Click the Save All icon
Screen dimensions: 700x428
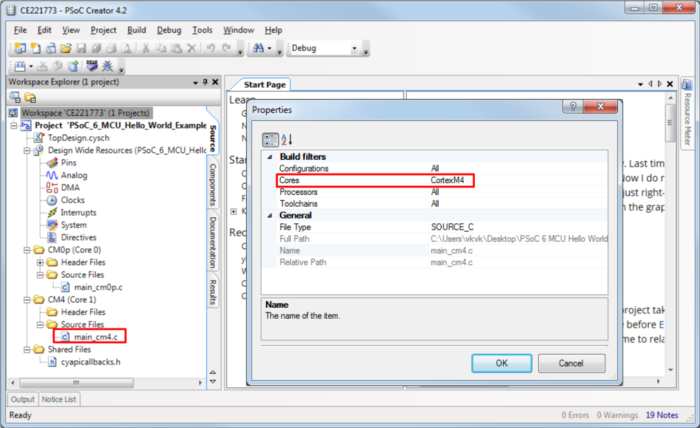(x=96, y=48)
